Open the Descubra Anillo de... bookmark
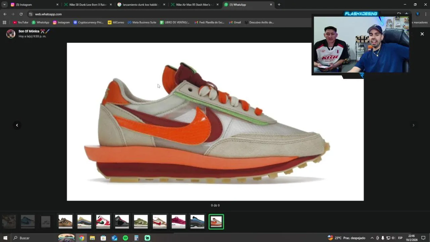The width and height of the screenshot is (430, 242). 259,23
